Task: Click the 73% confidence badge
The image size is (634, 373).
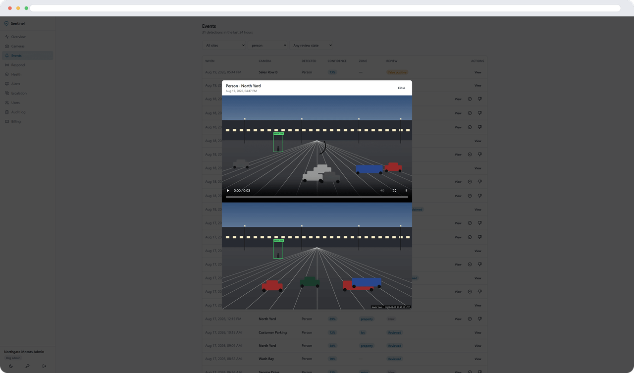Action: [x=332, y=72]
